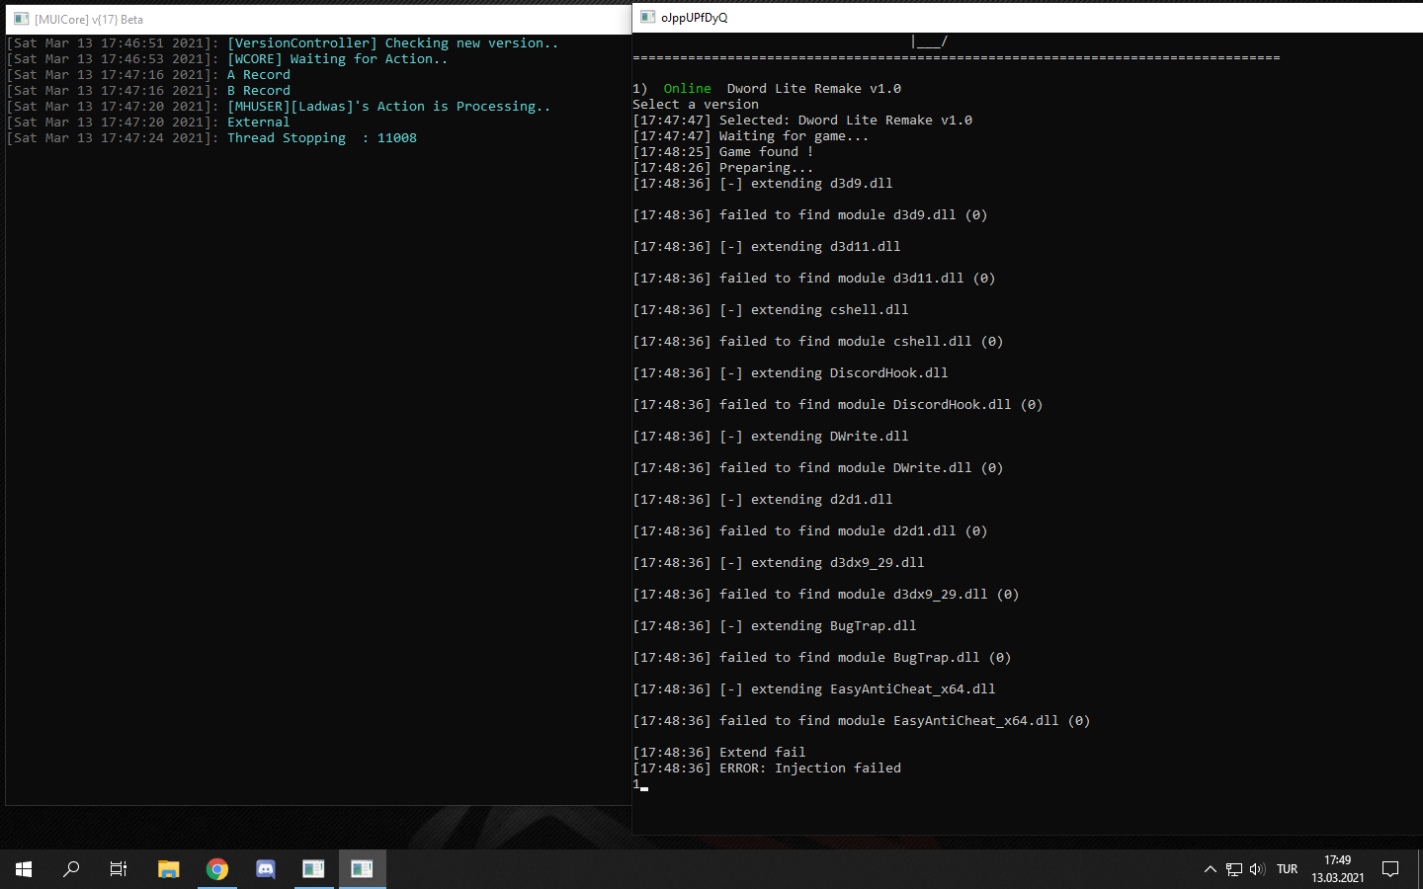Open Task View on the taskbar
The width and height of the screenshot is (1423, 889).
click(119, 869)
